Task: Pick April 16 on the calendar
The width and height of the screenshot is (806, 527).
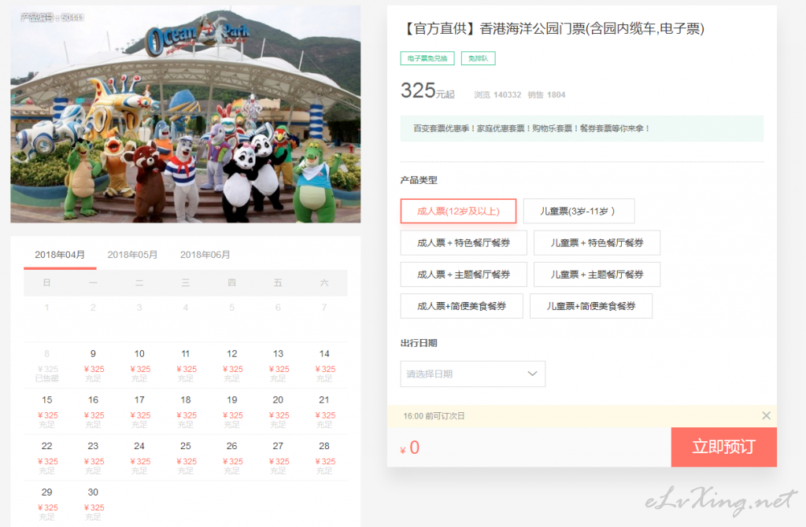Action: click(93, 412)
